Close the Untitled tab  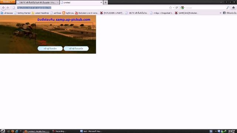pyautogui.click(x=101, y=3)
